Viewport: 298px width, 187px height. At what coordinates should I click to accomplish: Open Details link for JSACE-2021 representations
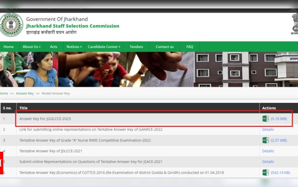268,162
